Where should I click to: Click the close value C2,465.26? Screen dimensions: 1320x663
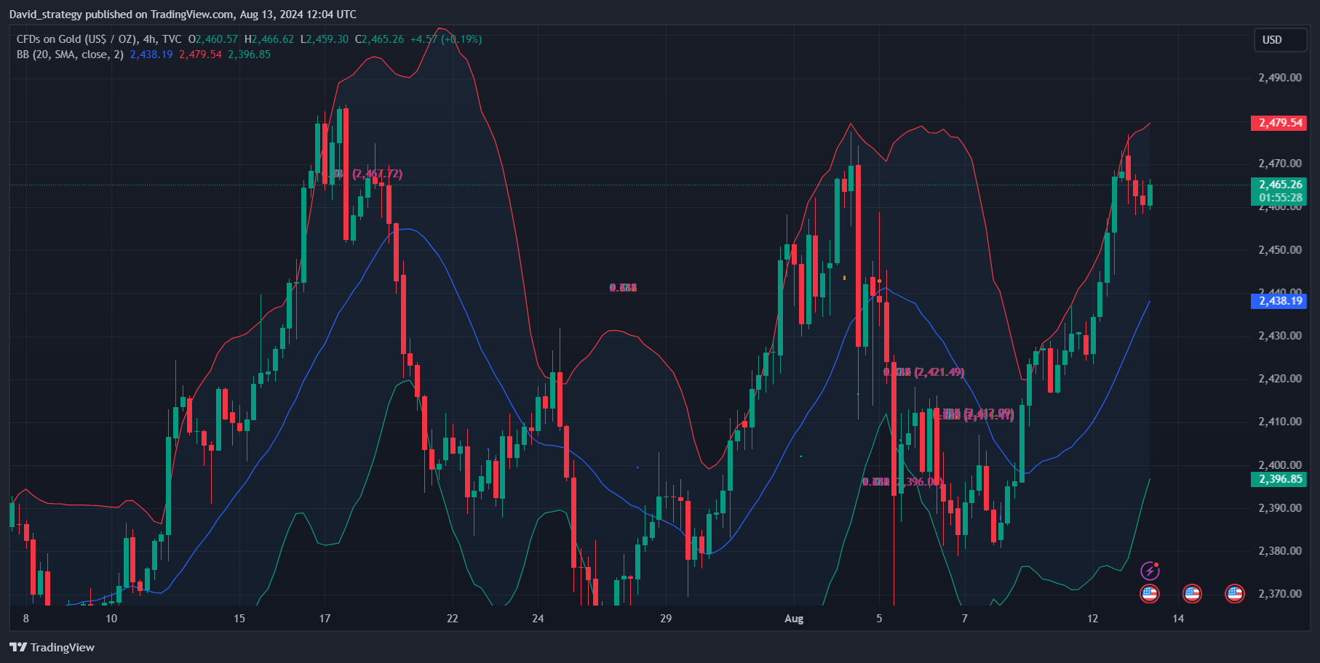click(379, 39)
